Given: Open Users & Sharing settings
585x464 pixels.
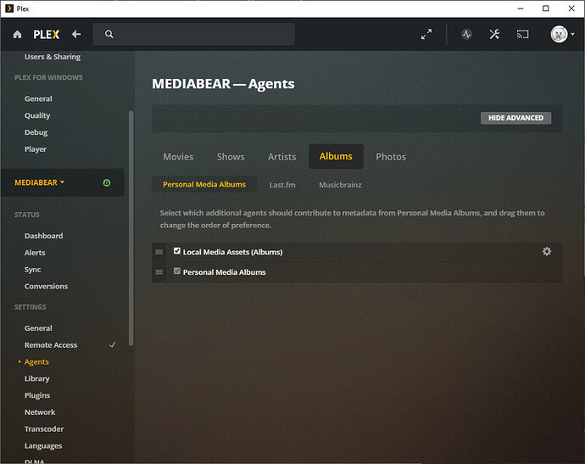Looking at the screenshot, I should tap(53, 57).
